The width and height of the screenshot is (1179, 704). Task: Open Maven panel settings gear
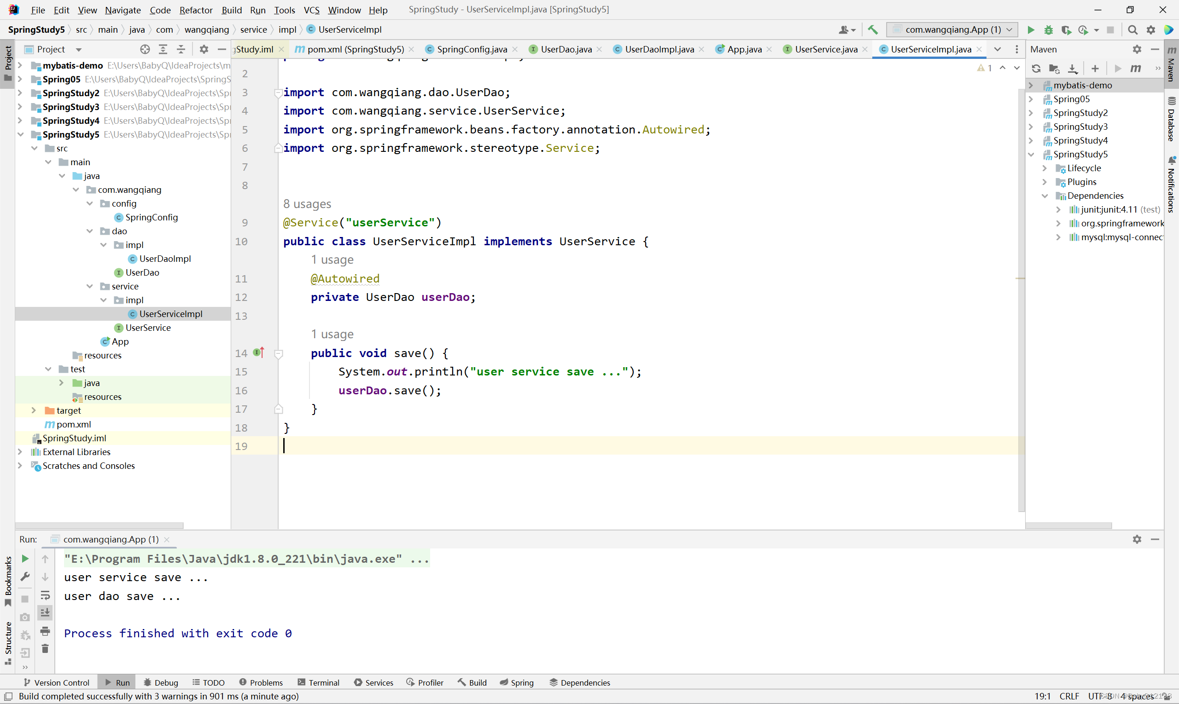[1137, 49]
